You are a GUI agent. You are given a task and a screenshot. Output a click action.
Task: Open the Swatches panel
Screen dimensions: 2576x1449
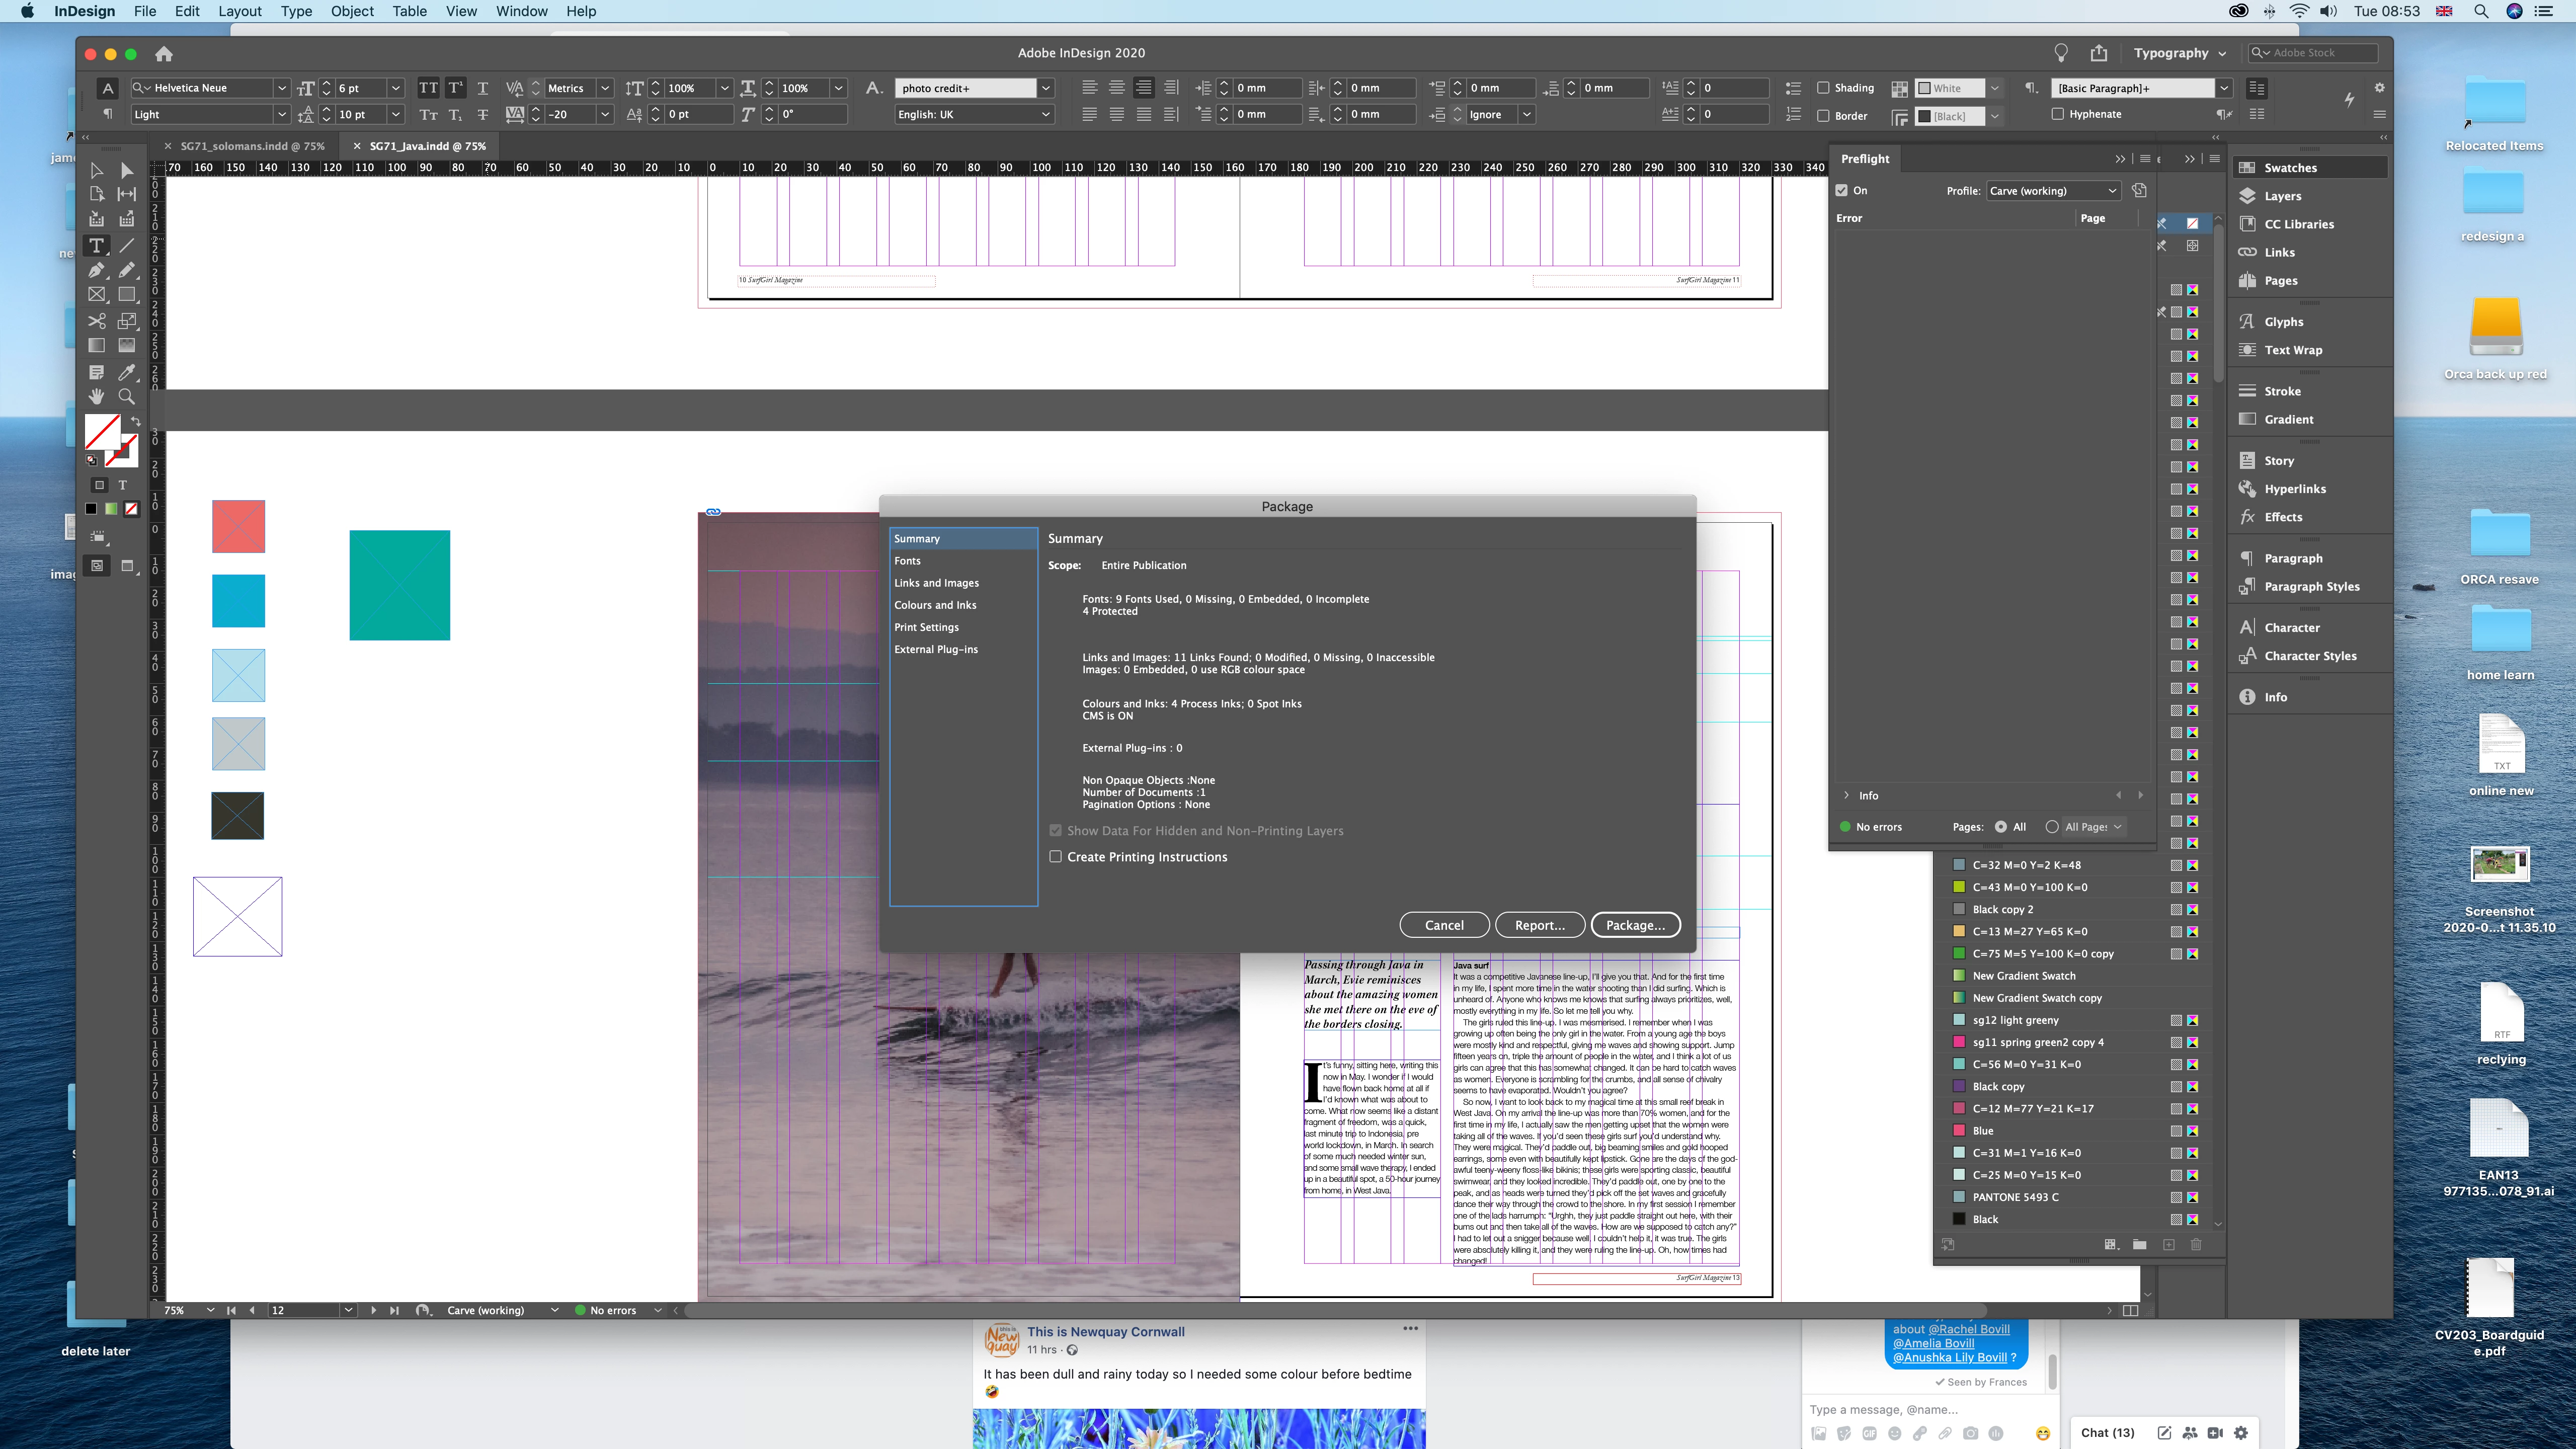(2290, 168)
